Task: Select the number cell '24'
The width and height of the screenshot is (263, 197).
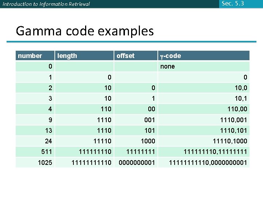Action: 35,141
